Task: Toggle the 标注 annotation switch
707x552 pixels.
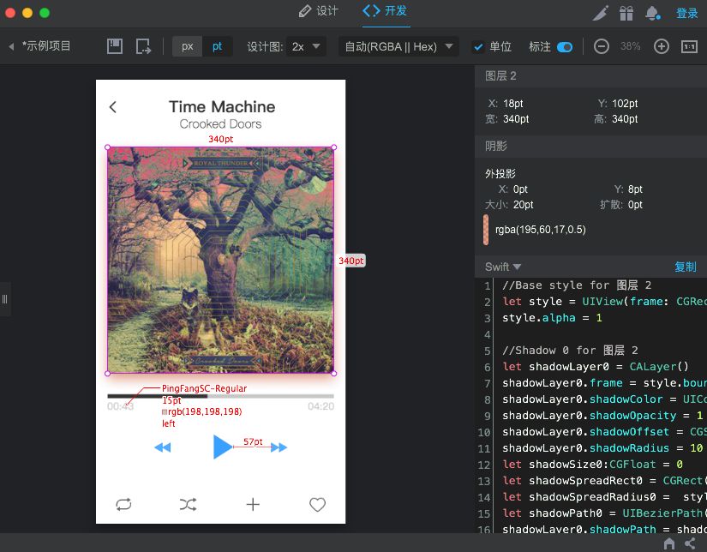Action: click(565, 47)
